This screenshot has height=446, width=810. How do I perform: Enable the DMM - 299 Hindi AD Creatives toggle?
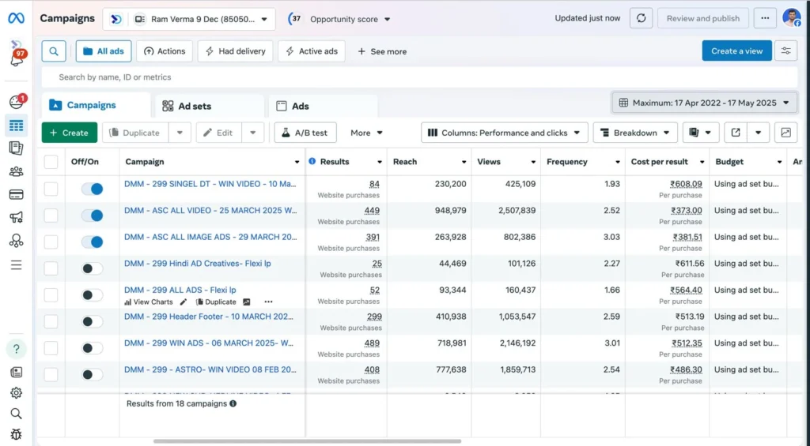point(93,268)
